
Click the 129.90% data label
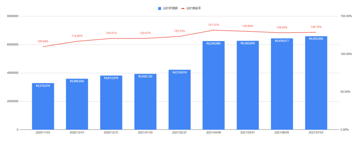tap(248, 26)
